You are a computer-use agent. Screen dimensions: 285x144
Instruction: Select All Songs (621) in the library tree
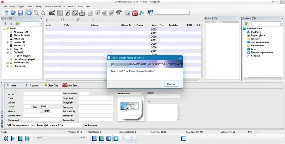pos(21,32)
